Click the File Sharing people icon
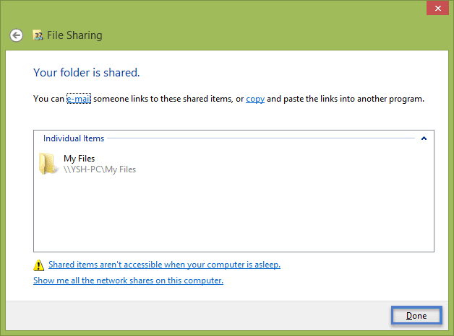 [38, 35]
